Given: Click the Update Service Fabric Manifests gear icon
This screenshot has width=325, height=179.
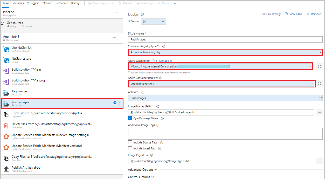Looking at the screenshot, I should (x=6, y=136).
